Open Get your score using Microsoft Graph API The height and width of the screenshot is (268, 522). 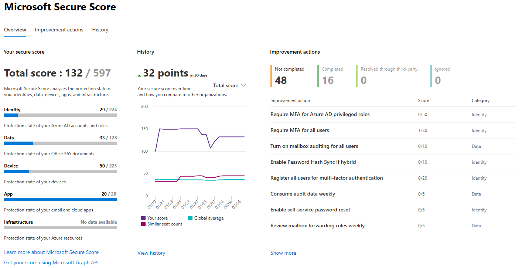point(51,262)
